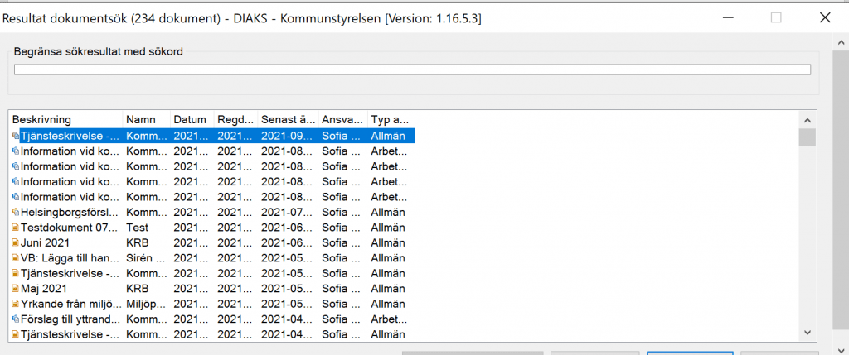This screenshot has width=849, height=355.
Task: Click the document icon beside Maj 2021
Action: 15,289
